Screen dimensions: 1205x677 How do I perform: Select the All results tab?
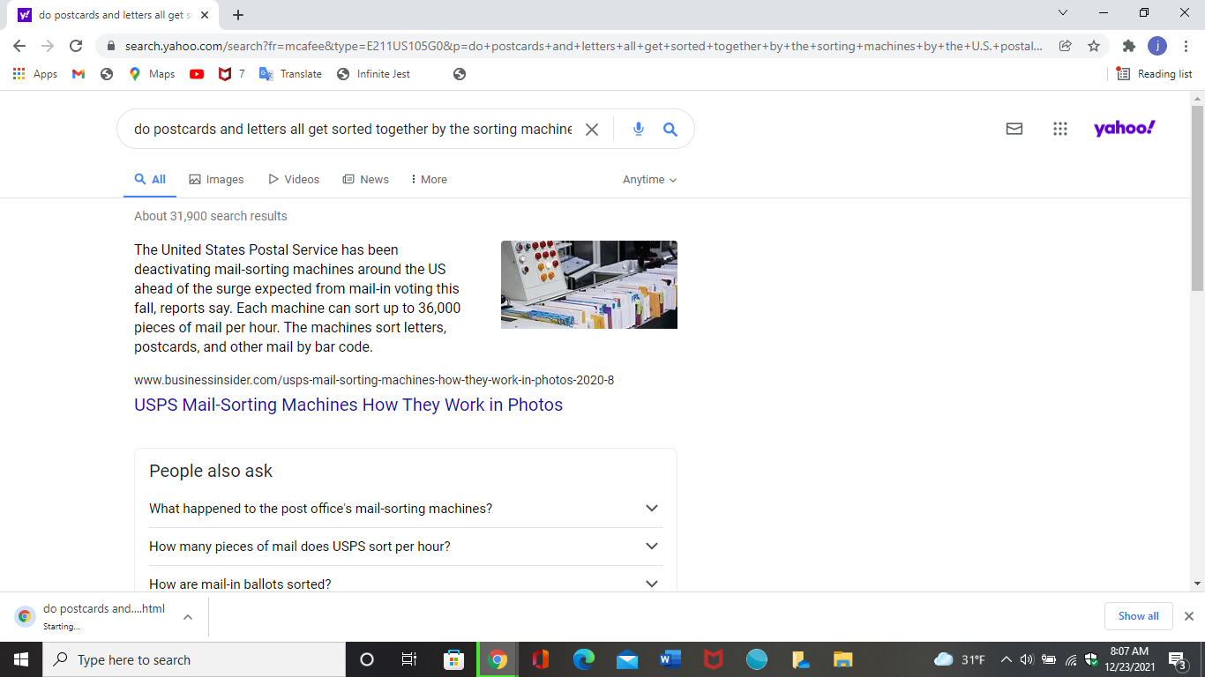click(150, 179)
